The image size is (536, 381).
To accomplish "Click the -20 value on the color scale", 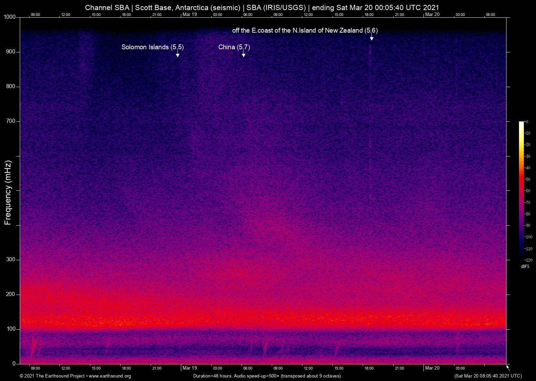I will 527,145.
